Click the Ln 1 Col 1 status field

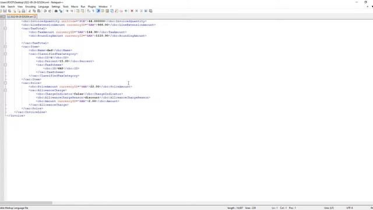pos(284,208)
